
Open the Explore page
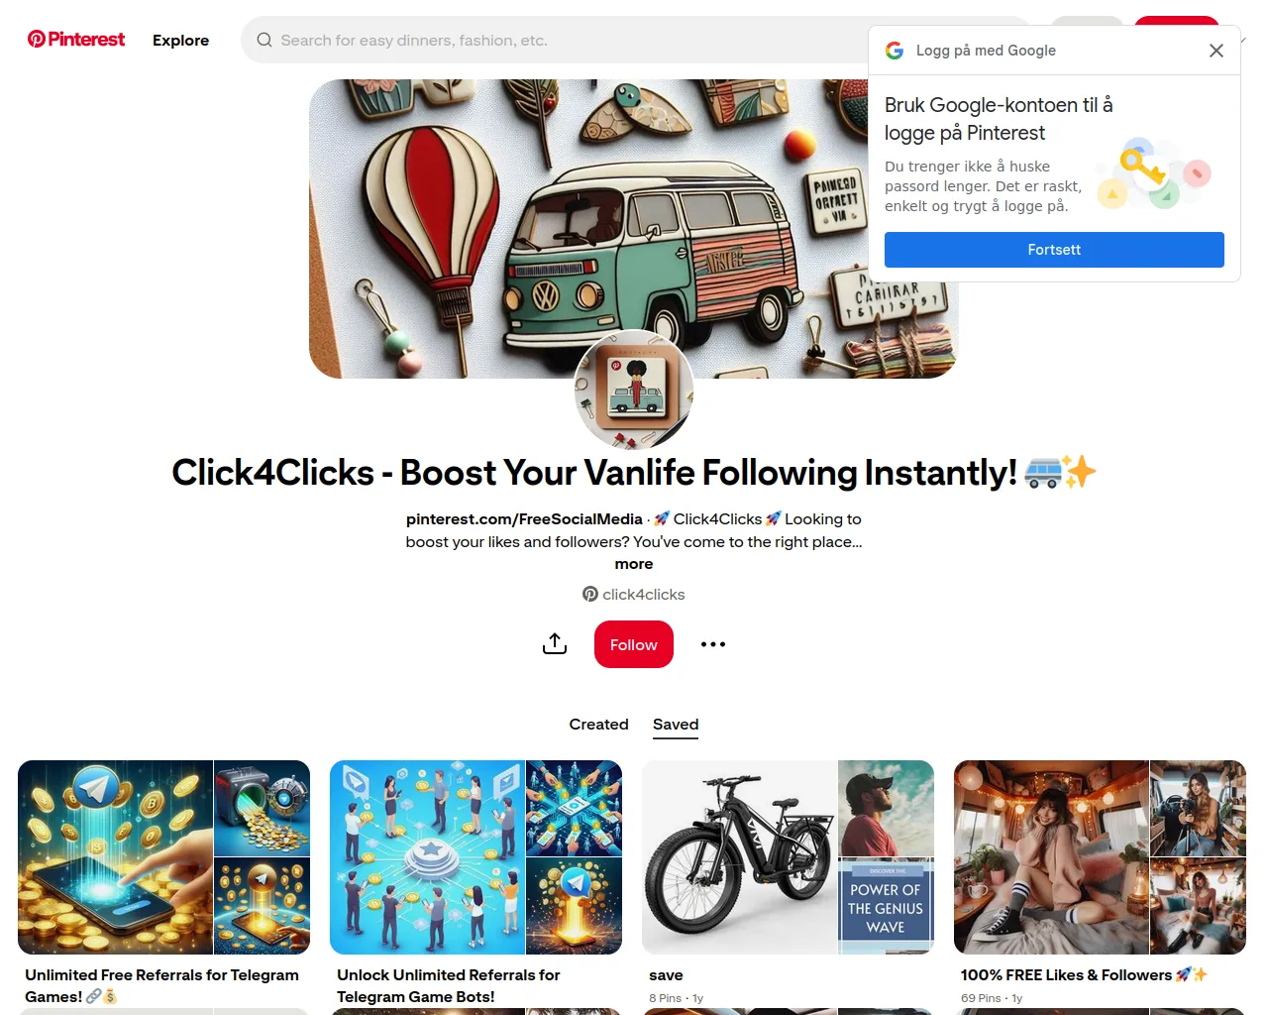coord(180,41)
